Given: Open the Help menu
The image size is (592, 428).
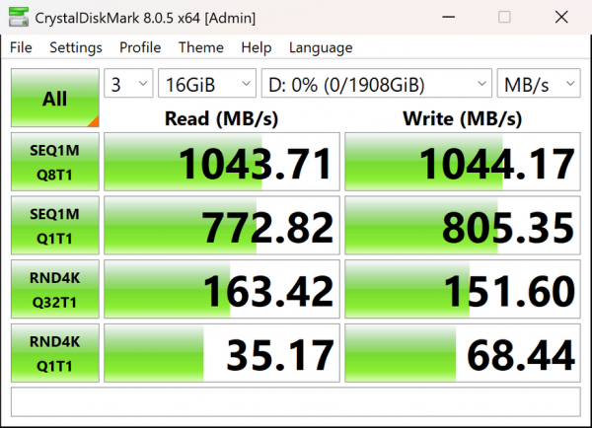Looking at the screenshot, I should click(257, 47).
